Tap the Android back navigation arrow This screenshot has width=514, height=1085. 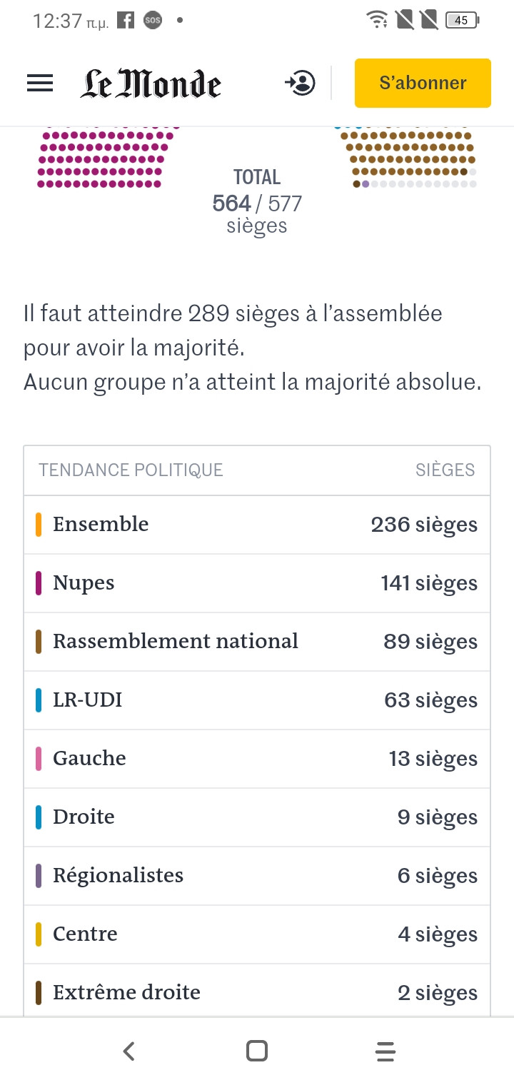[128, 1051]
